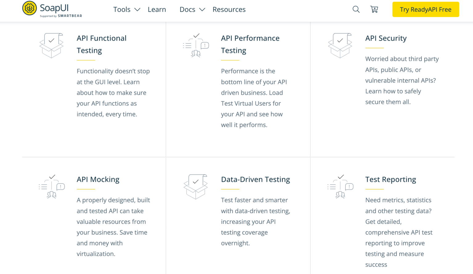Viewport: 473px width, 274px height.
Task: Expand the Docs dropdown menu
Action: pos(187,10)
